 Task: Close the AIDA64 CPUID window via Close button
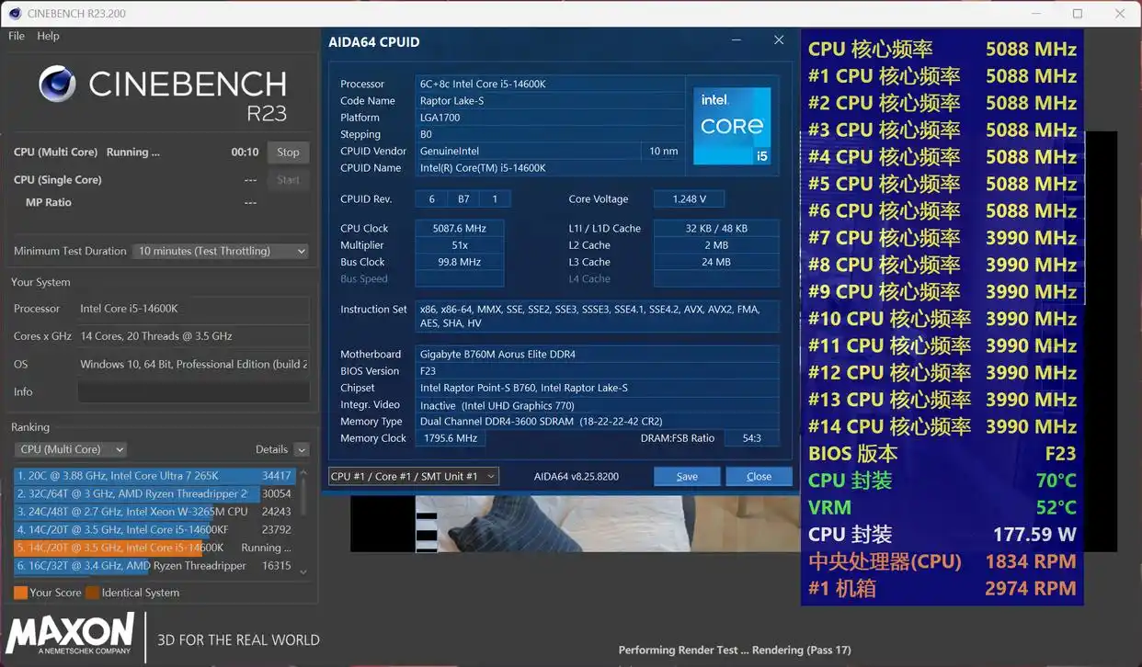click(759, 476)
